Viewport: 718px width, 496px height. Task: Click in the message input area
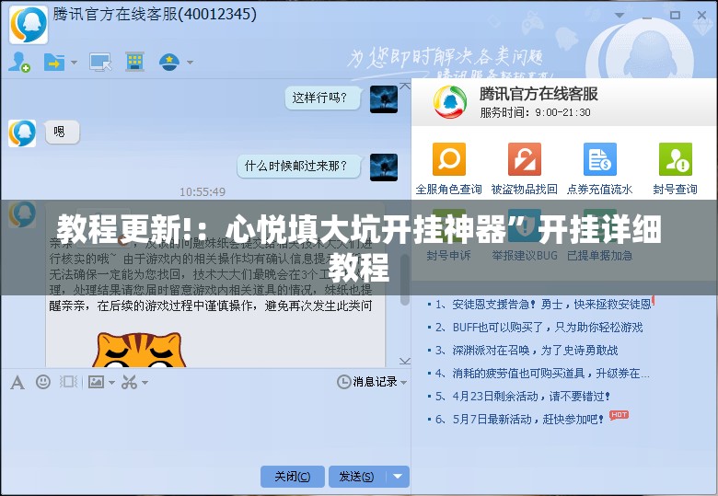pyautogui.click(x=205, y=428)
